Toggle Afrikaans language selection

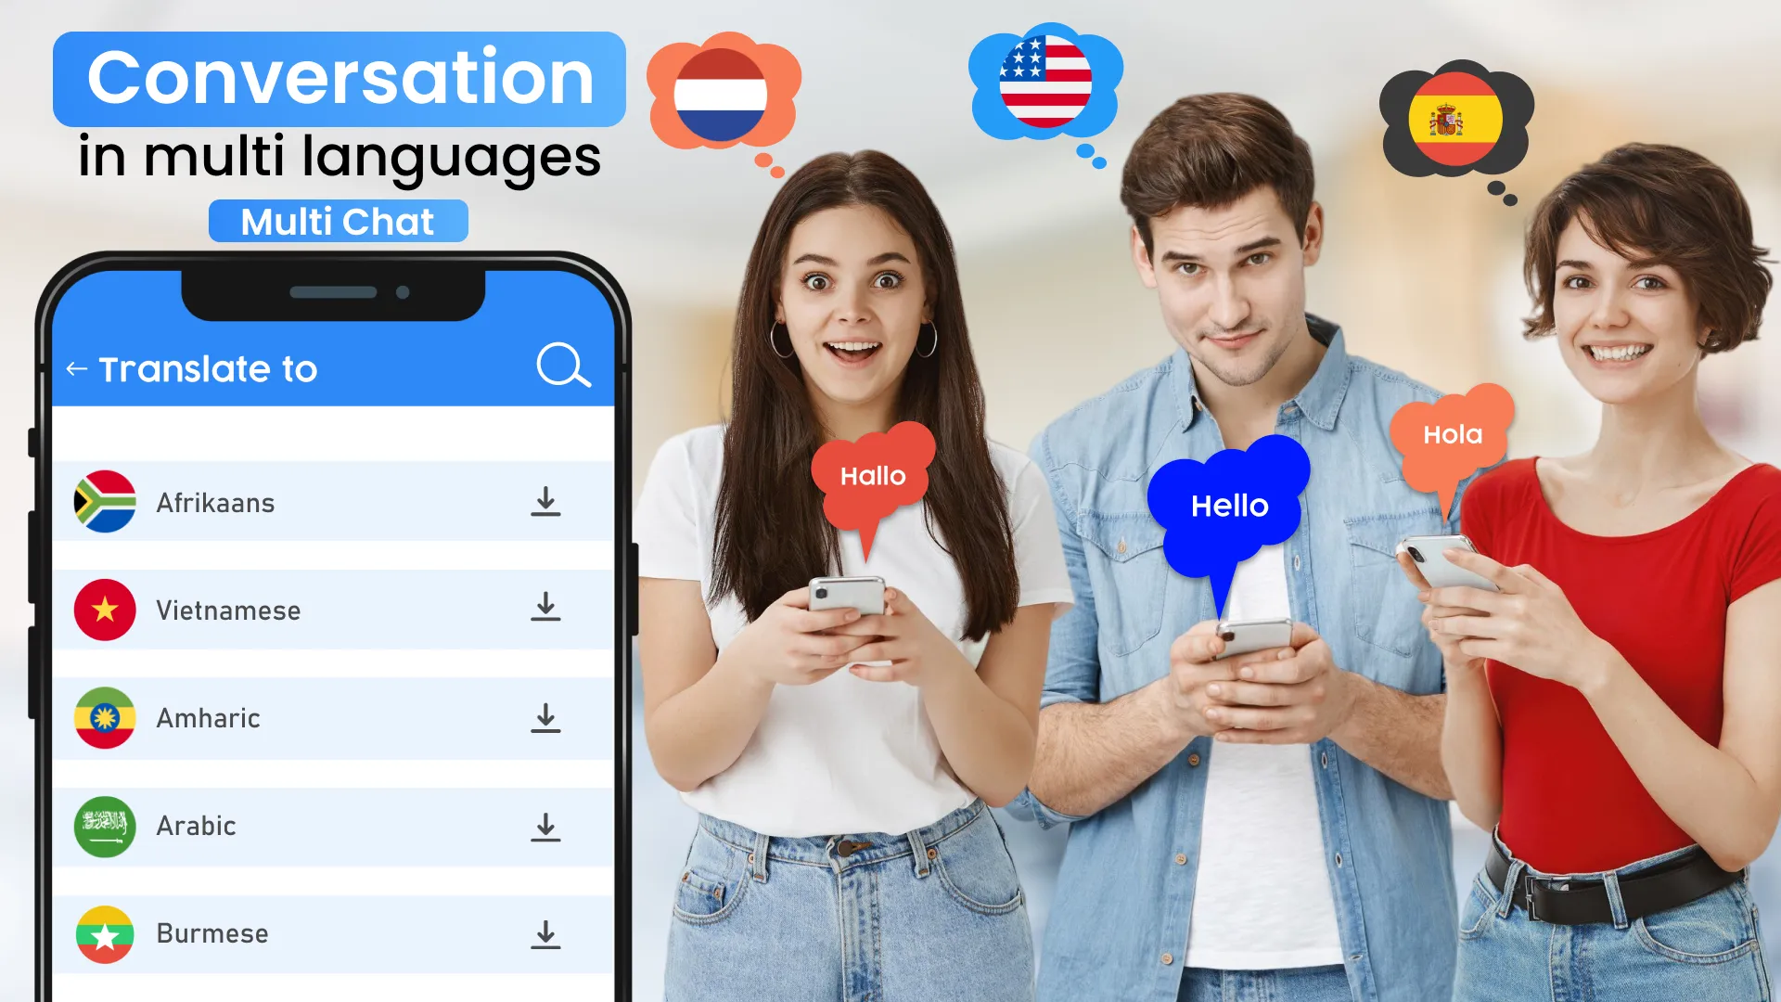(545, 503)
